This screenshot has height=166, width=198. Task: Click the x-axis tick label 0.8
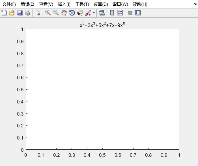click(x=148, y=155)
